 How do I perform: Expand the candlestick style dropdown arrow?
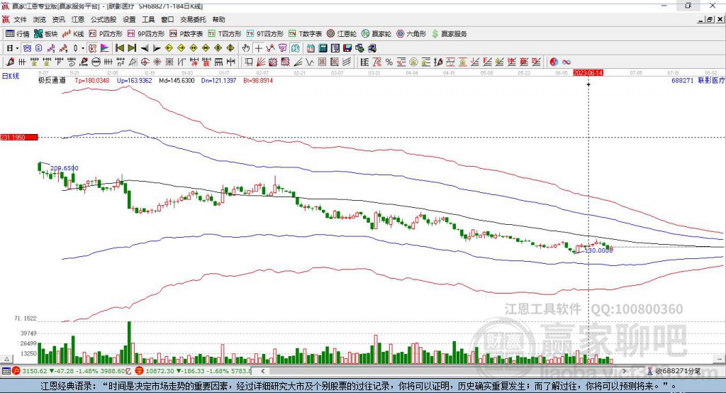tap(83, 48)
